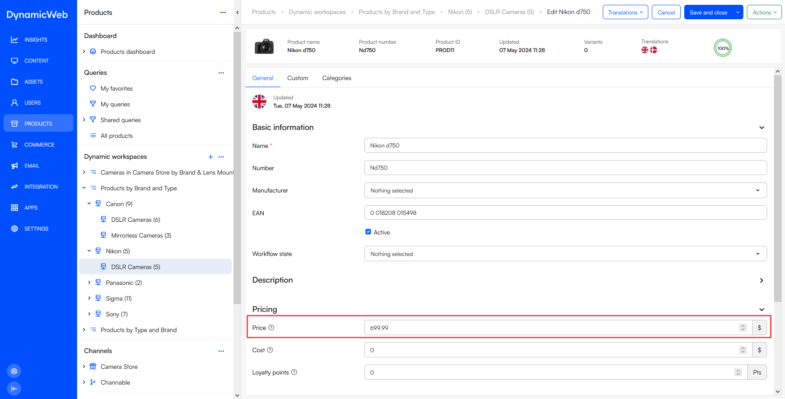
Task: Collapse the Basic information section
Action: pos(762,128)
